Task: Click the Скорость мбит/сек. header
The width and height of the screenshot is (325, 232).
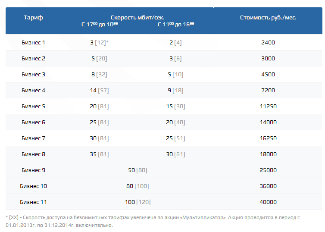Action: [137, 18]
